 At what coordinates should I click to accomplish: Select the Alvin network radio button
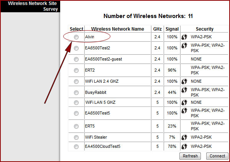click(76, 37)
